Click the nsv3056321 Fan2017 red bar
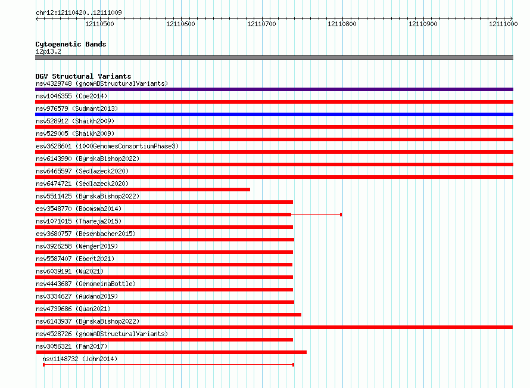The width and height of the screenshot is (530, 388). click(x=171, y=352)
